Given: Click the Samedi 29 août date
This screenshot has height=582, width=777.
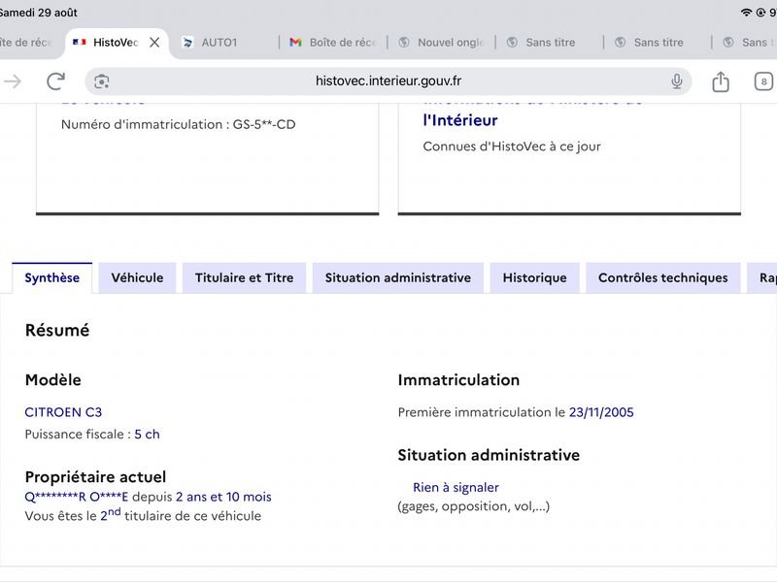Looking at the screenshot, I should [x=38, y=13].
